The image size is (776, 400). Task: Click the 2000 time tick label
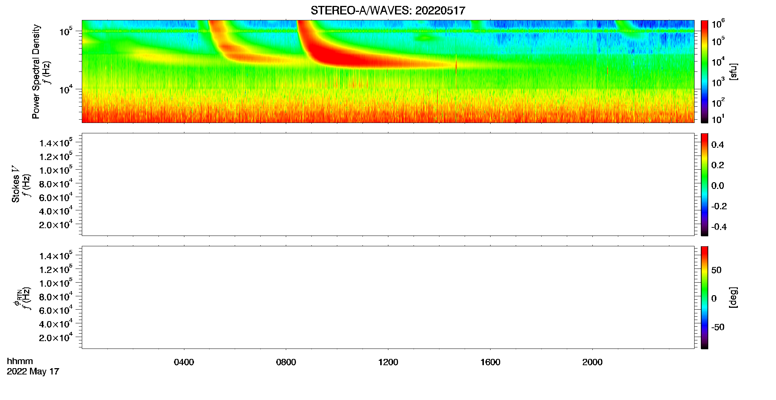click(x=592, y=362)
